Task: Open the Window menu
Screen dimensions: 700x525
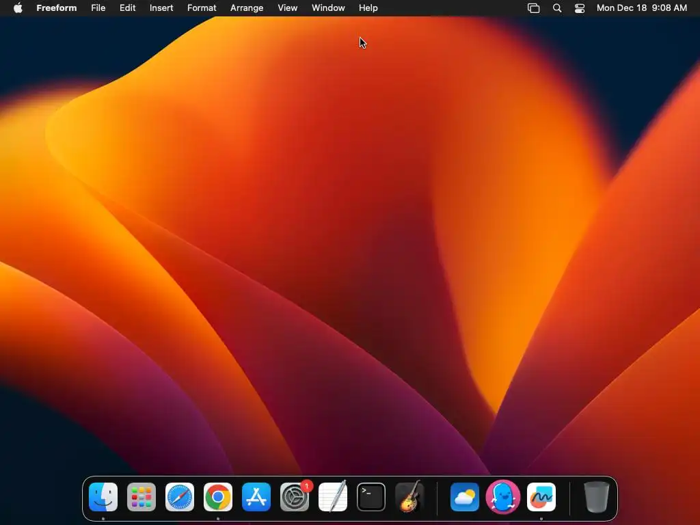Action: 328,8
